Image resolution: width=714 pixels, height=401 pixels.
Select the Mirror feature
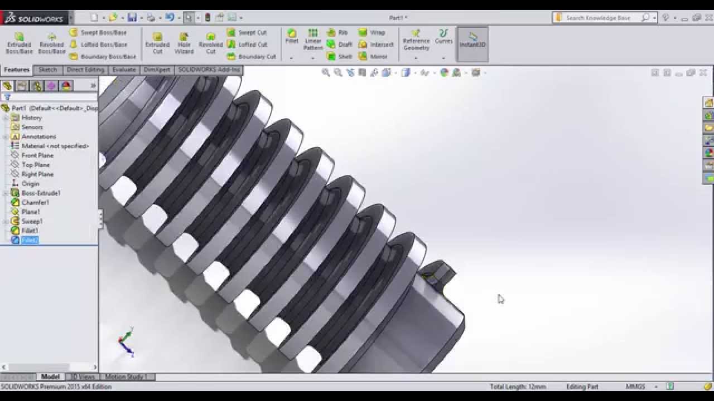click(373, 56)
